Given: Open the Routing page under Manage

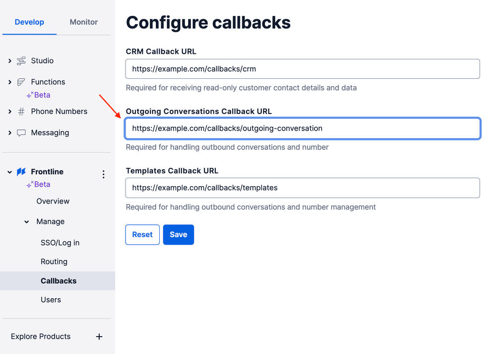Looking at the screenshot, I should 54,262.
